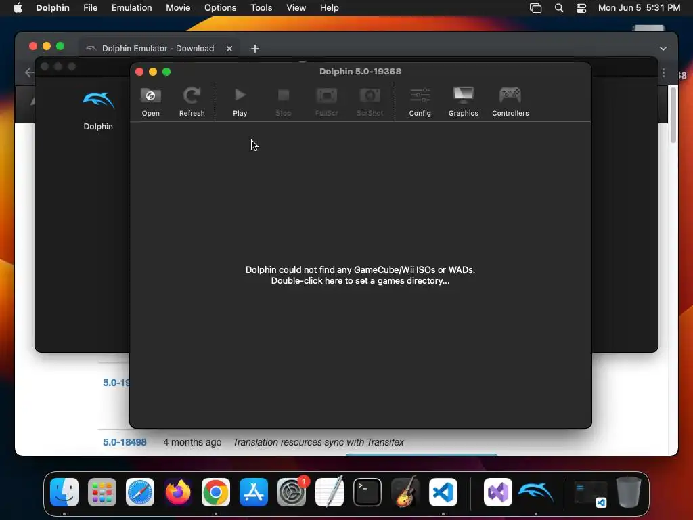Open Visual Studio (purple) from the dock

pyautogui.click(x=498, y=492)
